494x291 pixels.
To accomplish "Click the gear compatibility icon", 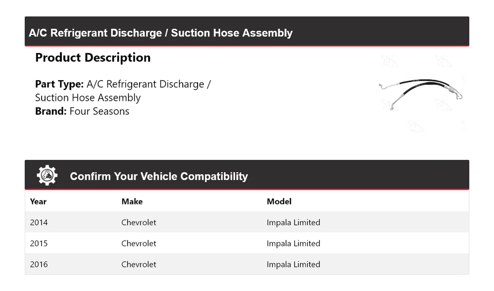I will tap(47, 176).
